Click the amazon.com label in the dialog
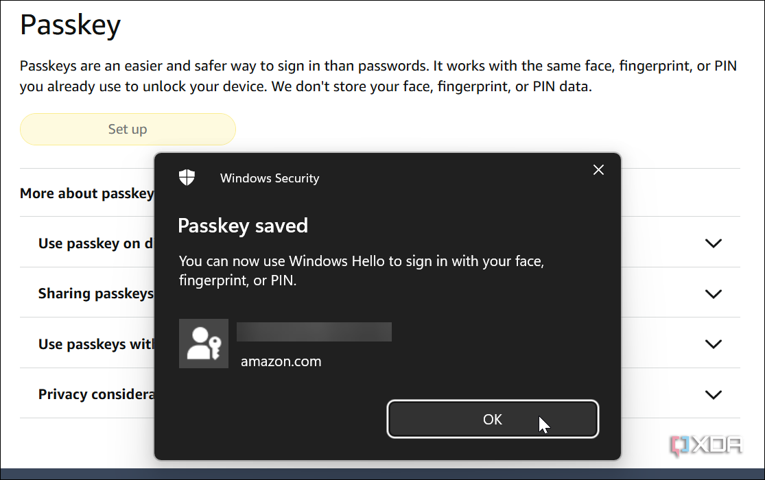Image resolution: width=765 pixels, height=480 pixels. [x=281, y=361]
